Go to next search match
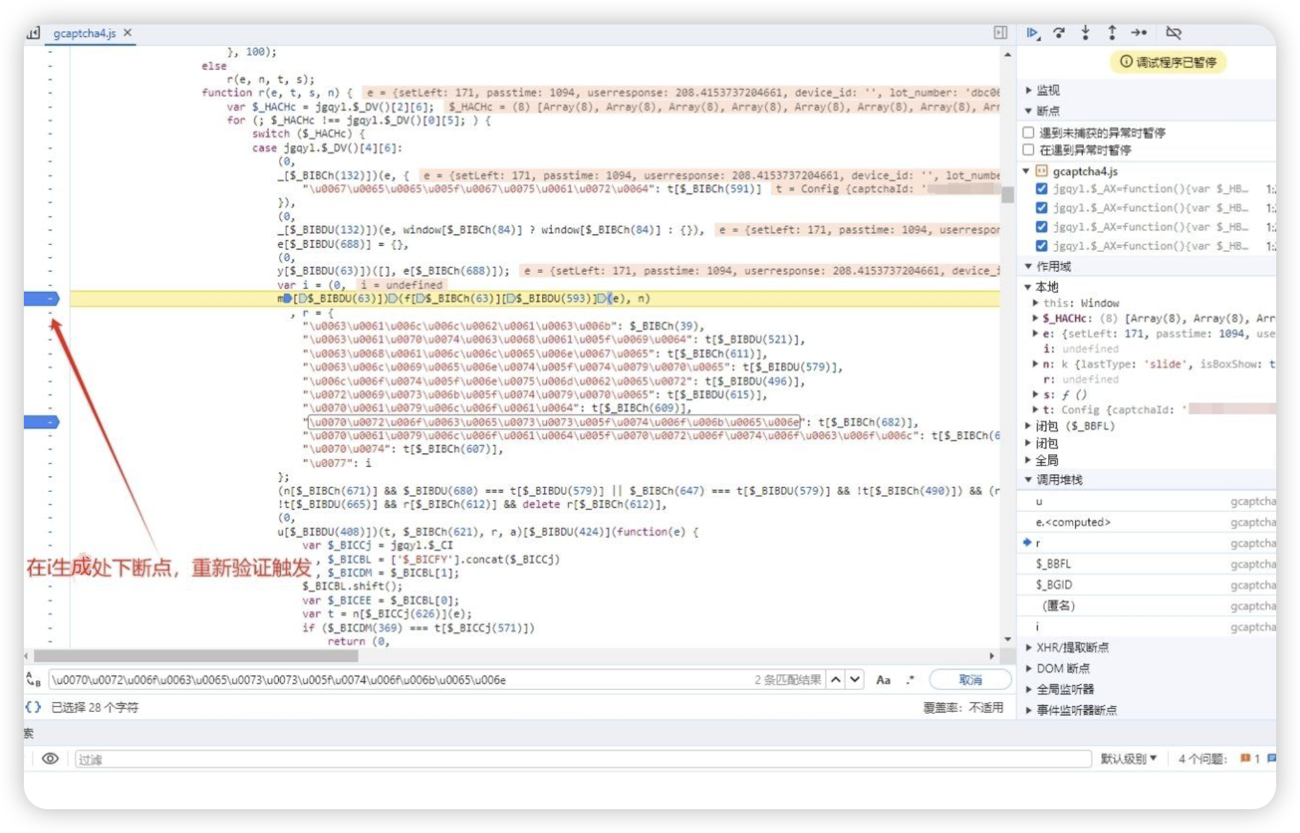This screenshot has height=833, width=1300. [855, 680]
